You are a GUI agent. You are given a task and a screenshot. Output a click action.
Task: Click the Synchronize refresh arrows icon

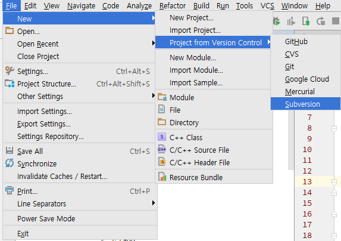(10, 163)
